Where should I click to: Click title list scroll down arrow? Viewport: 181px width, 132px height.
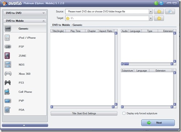(116, 104)
